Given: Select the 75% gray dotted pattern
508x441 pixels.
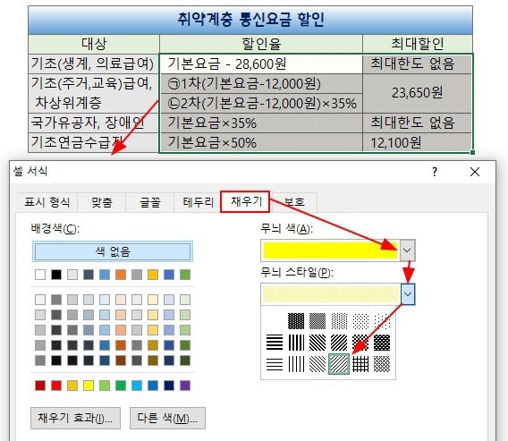Looking at the screenshot, I should 296,321.
